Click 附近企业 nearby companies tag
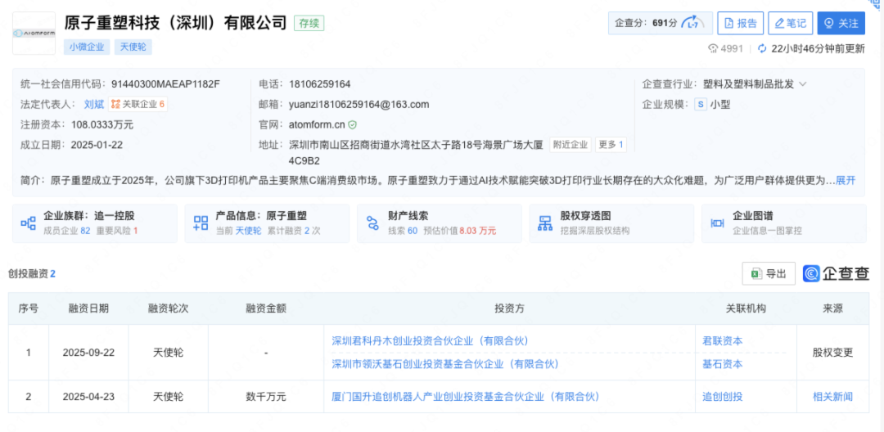 pos(570,145)
